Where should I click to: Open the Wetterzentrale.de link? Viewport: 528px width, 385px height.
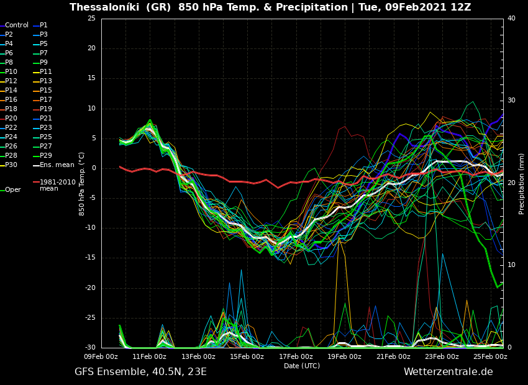[448, 372]
